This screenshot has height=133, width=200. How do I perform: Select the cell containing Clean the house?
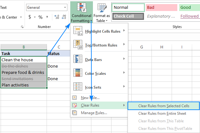click(x=24, y=60)
